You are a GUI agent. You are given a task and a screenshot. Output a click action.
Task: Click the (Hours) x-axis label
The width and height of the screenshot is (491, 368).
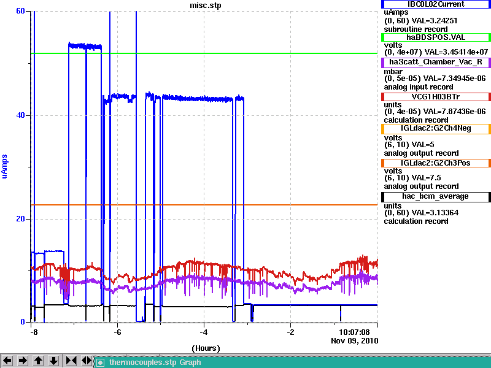click(206, 348)
